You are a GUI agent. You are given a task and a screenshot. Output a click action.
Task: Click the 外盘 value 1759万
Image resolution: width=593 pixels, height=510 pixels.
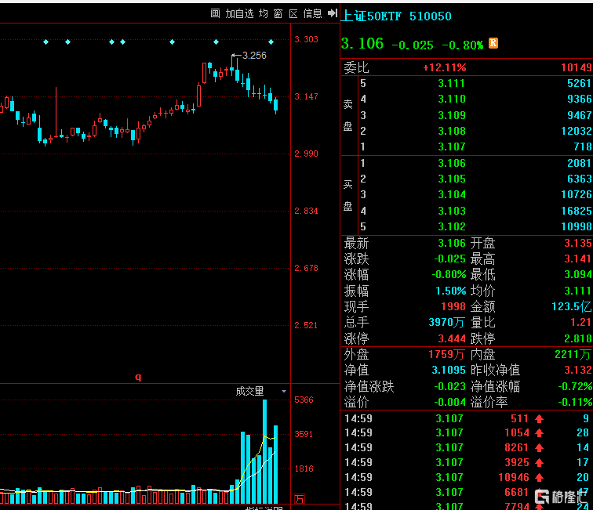pos(446,354)
